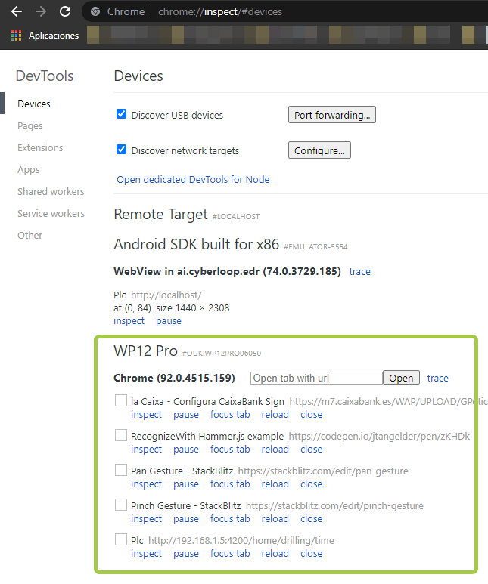
Task: Click trace next to WebView in ai.cyberloop.edr
Action: tap(359, 271)
